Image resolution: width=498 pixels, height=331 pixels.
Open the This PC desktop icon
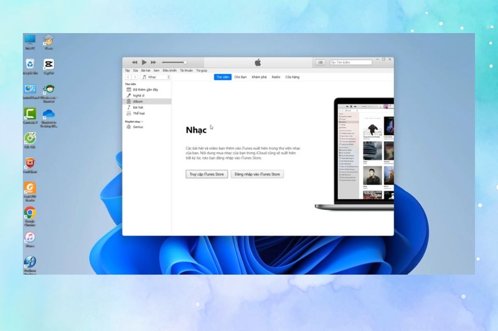point(30,42)
